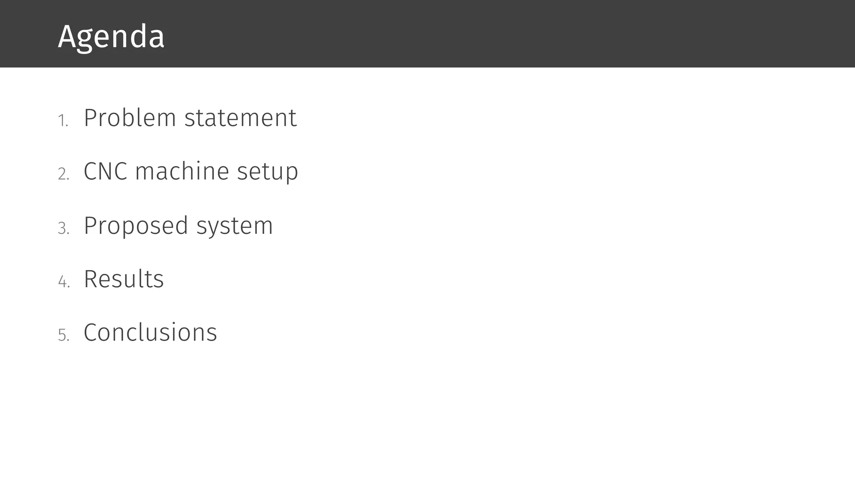Open the Proposed system agenda entry
Viewport: 855px width, 481px height.
point(178,226)
